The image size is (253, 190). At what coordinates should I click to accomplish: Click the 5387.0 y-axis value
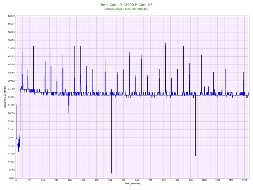tap(11, 40)
